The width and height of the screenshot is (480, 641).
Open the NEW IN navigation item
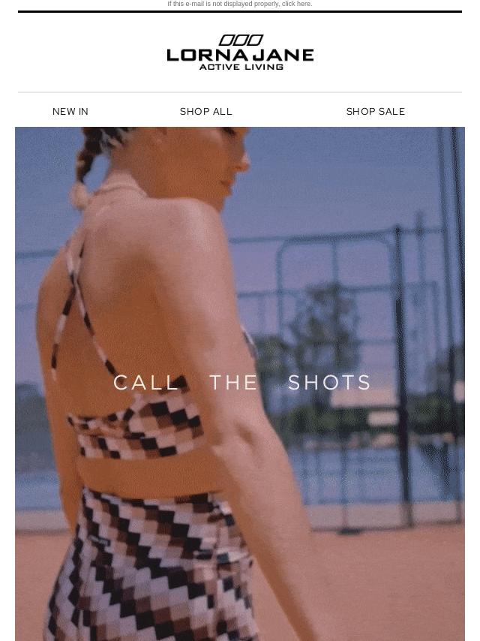click(70, 112)
